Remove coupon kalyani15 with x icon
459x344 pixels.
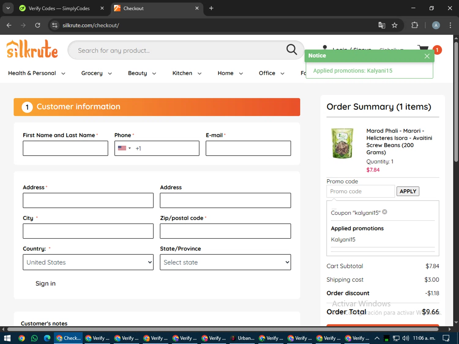pos(385,212)
